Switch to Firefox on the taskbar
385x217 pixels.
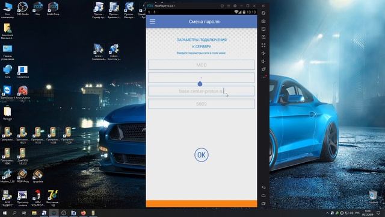tap(83, 213)
